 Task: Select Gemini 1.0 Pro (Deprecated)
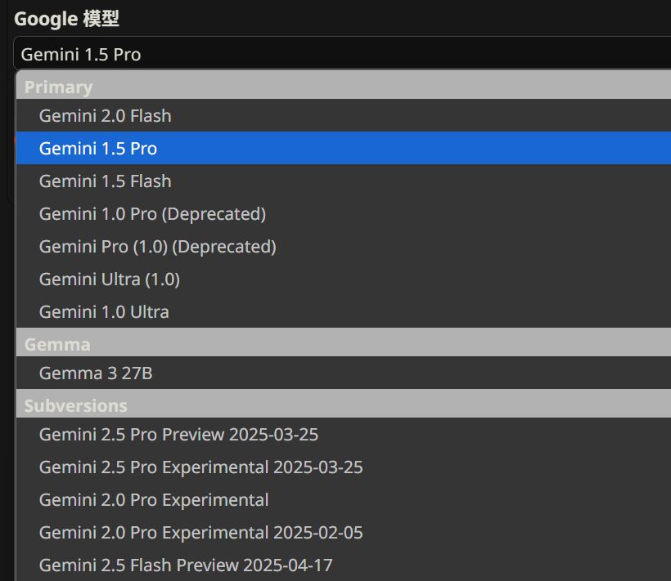(152, 213)
